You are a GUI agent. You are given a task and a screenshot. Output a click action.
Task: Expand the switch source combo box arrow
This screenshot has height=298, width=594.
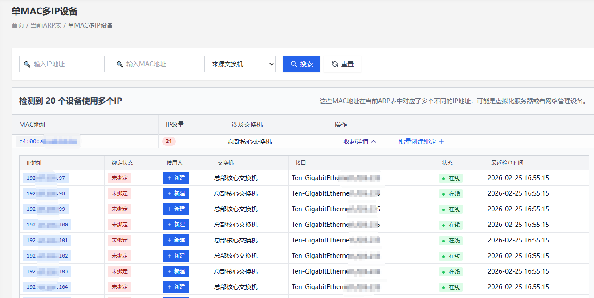(273, 64)
